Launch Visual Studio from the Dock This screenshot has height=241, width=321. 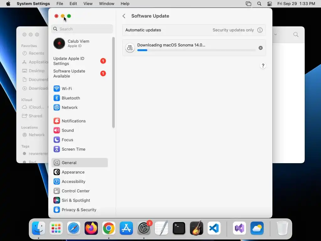[x=239, y=228]
